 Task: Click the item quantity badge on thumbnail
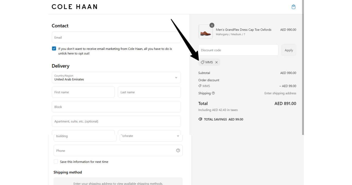(x=212, y=25)
